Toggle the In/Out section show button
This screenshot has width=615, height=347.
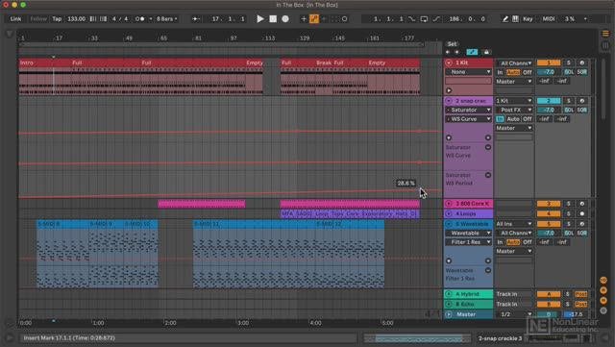click(603, 281)
